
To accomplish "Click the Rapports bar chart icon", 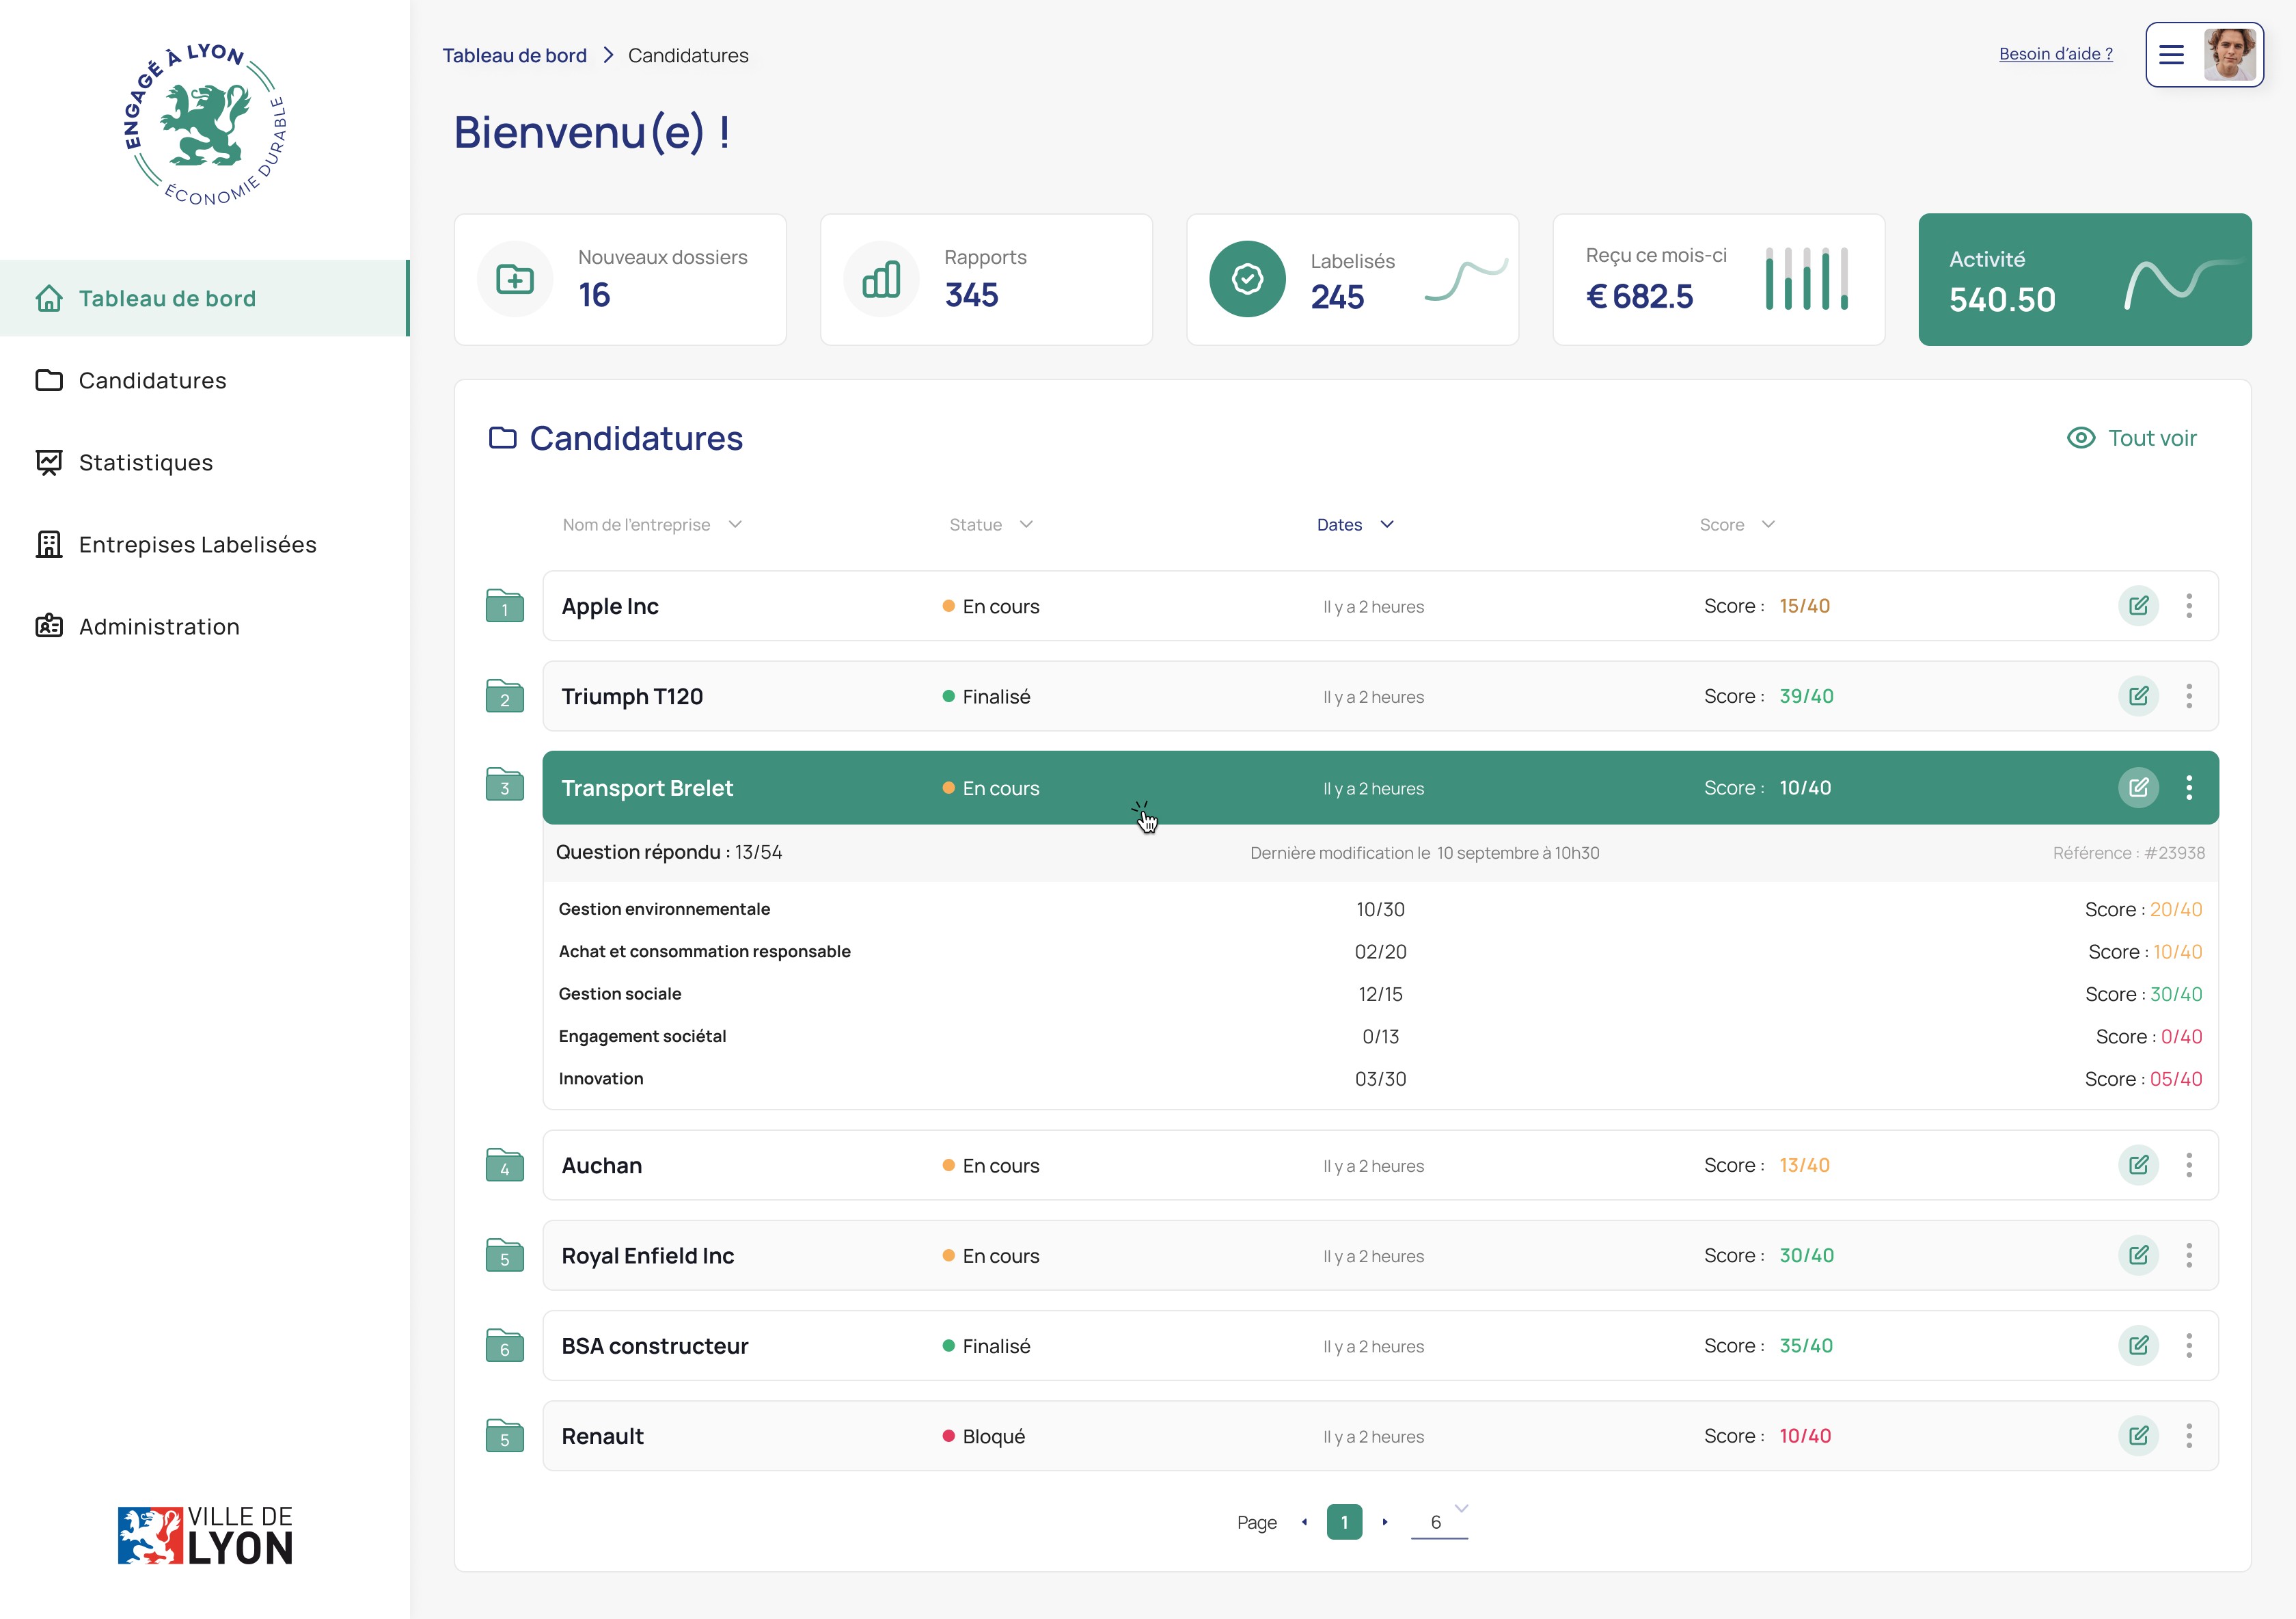I will tap(881, 279).
